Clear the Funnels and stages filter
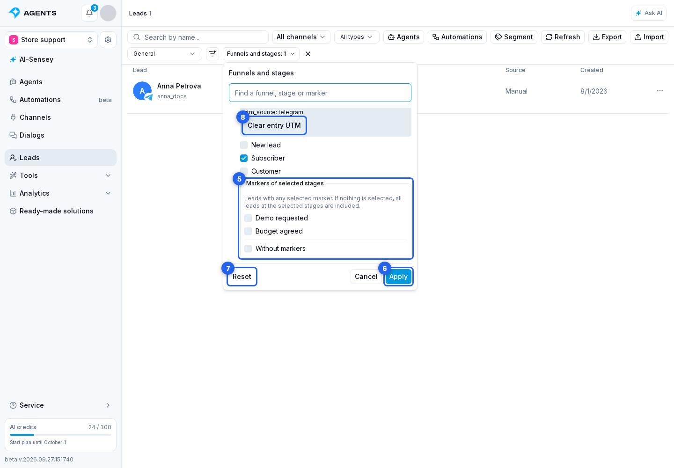 308,54
